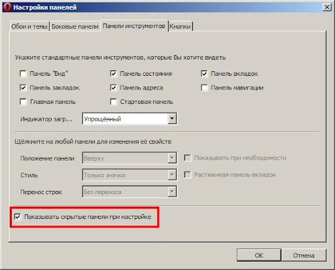The width and height of the screenshot is (335, 270).
Task: Open the Положение панели dropdown showing Вверху
Action: [130, 158]
